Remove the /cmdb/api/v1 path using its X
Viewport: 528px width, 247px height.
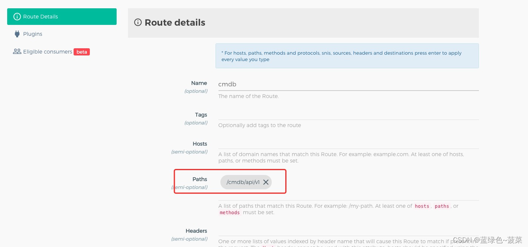266,182
